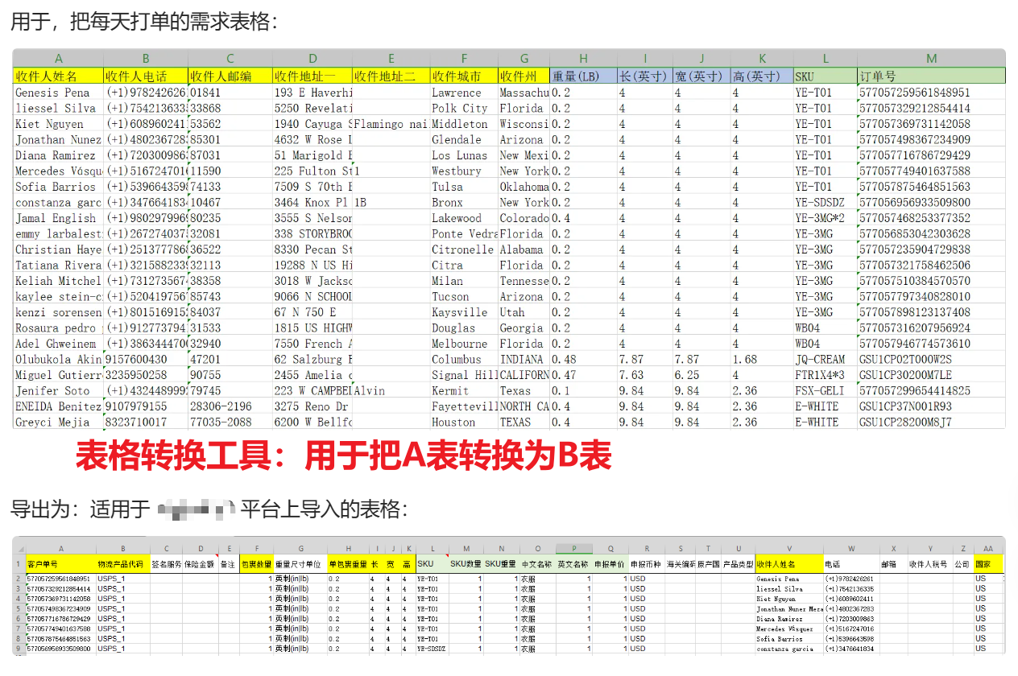
Task: Click the 电话 header in bottom table
Action: pos(852,564)
